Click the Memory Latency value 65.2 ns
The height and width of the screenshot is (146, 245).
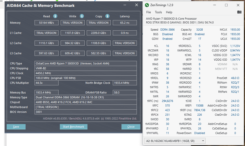[125, 23]
